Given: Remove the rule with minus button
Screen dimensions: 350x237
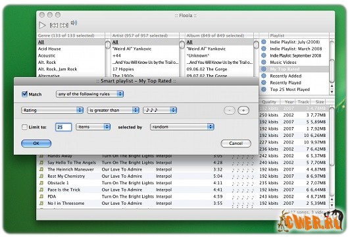Looking at the screenshot, I should tap(230, 111).
